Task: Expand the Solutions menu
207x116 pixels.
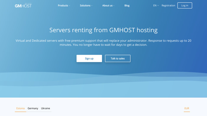Action: [86, 6]
